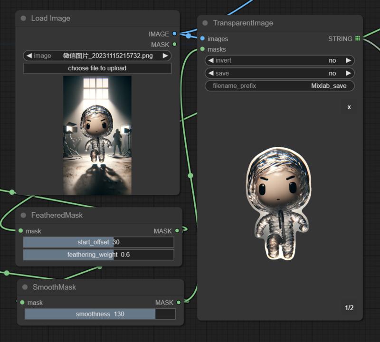Select the next image file with right arrow
380x342 pixels.
(x=165, y=56)
